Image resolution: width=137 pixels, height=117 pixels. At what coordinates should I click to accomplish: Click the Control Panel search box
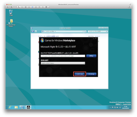(98, 32)
